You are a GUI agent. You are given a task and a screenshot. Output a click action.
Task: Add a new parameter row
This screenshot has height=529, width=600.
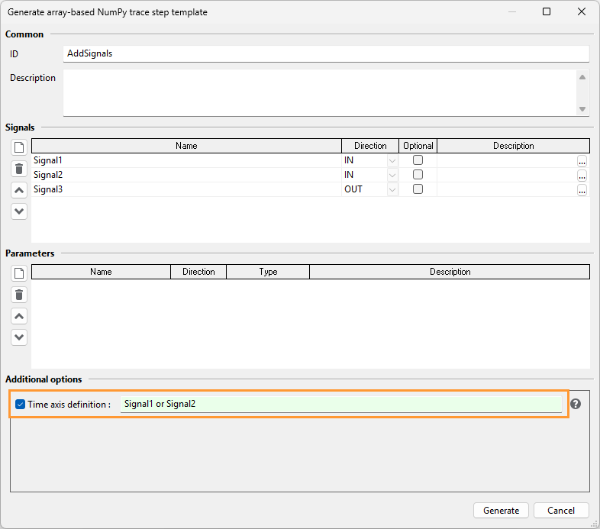[19, 273]
